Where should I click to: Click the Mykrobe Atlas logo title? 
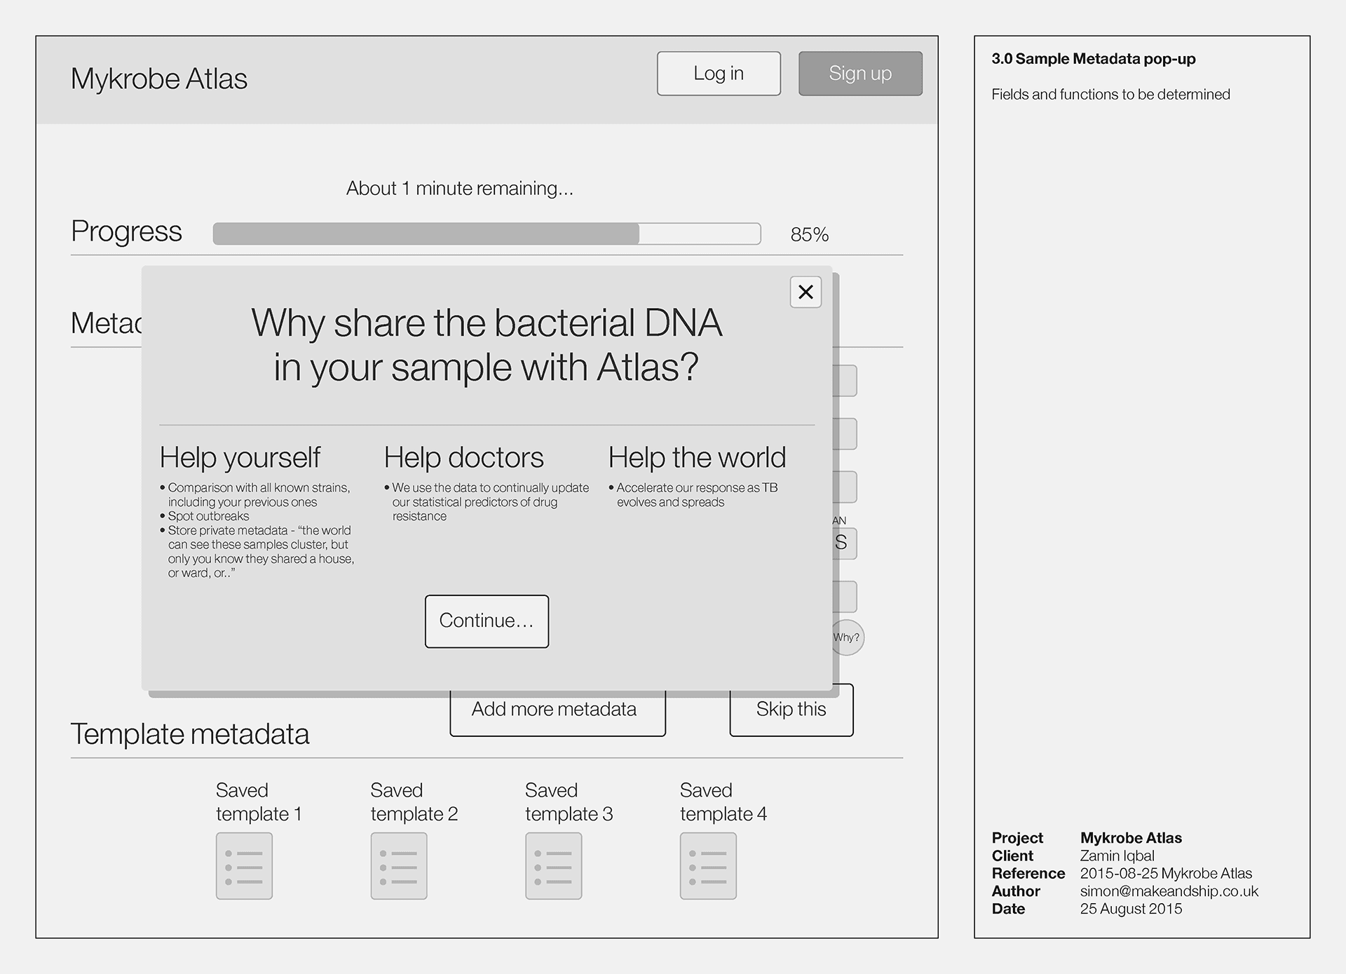pyautogui.click(x=159, y=79)
